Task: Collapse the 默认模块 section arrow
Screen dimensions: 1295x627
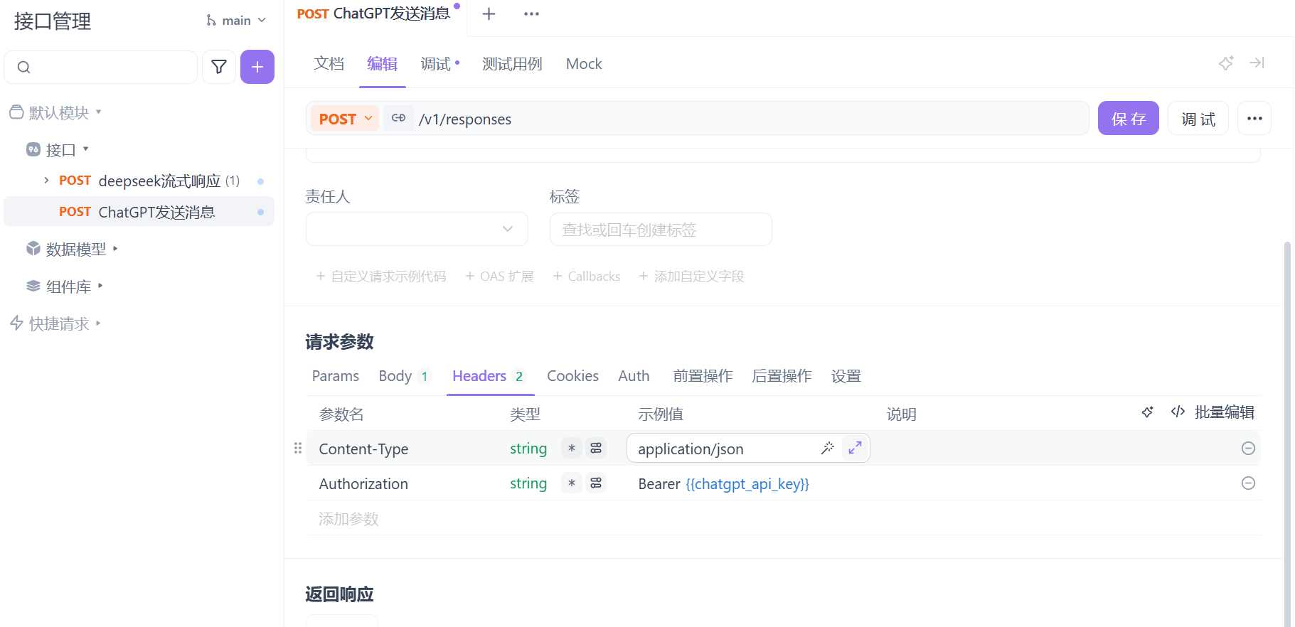Action: coord(99,112)
